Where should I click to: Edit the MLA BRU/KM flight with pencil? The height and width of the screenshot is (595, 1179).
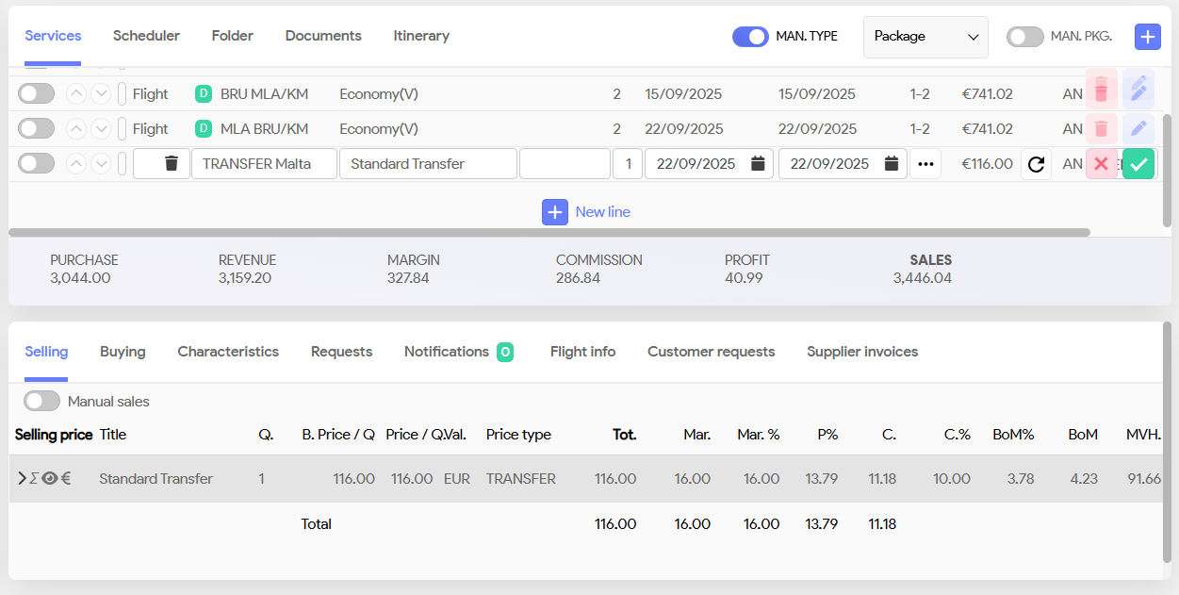click(x=1138, y=128)
